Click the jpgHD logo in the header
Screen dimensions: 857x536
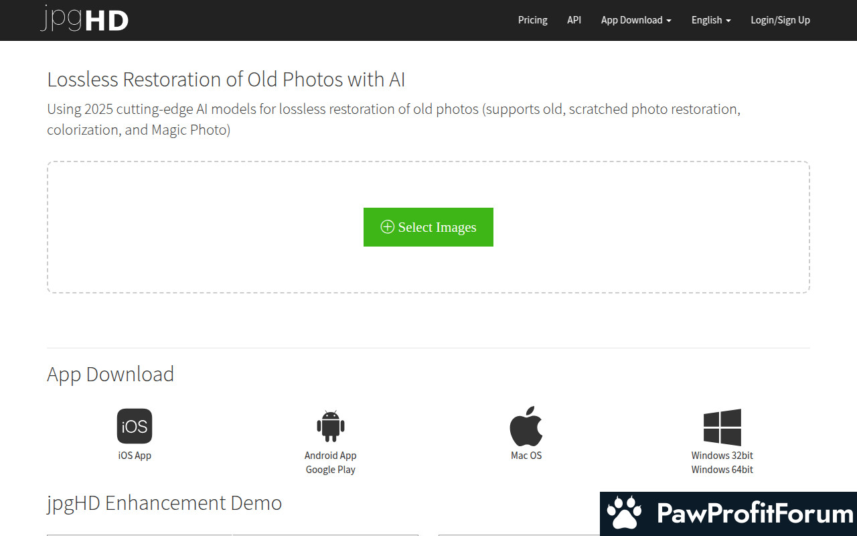84,19
